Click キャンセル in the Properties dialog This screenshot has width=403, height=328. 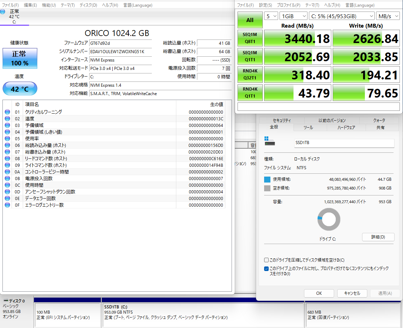[x=352, y=293]
